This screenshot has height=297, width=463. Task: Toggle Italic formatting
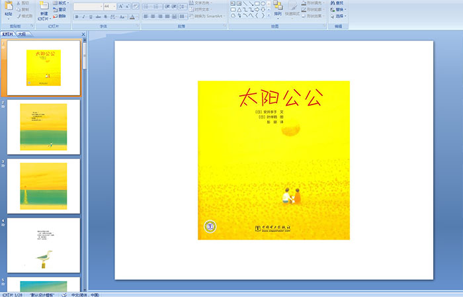83,17
